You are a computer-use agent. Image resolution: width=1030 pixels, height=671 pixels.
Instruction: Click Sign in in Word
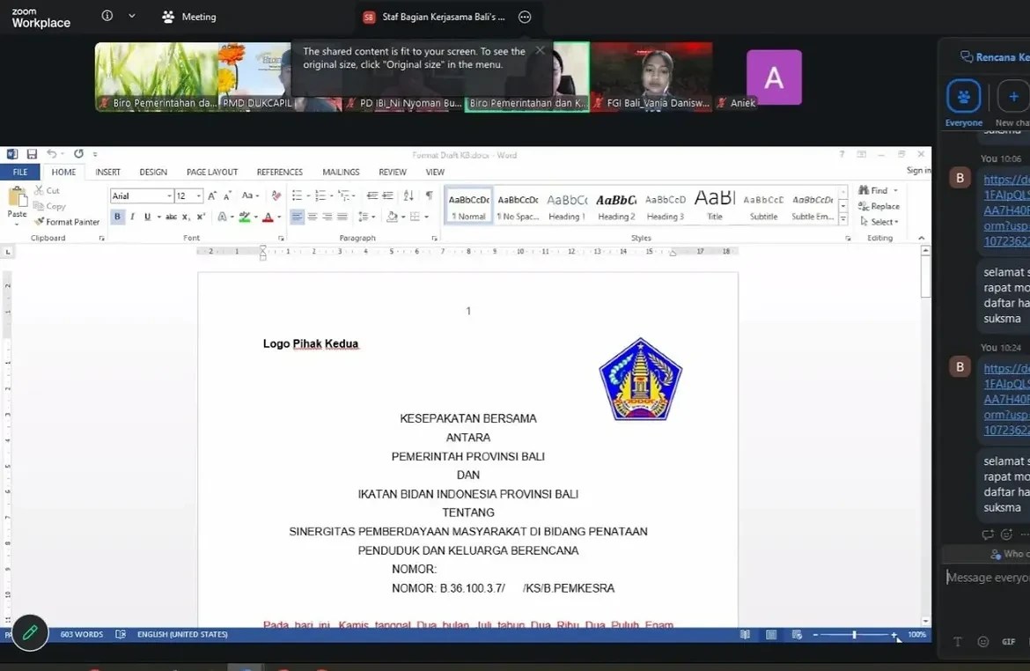918,171
